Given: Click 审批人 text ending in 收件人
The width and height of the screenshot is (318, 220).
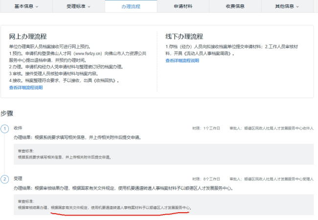Looking at the screenshot, I should [x=272, y=128].
